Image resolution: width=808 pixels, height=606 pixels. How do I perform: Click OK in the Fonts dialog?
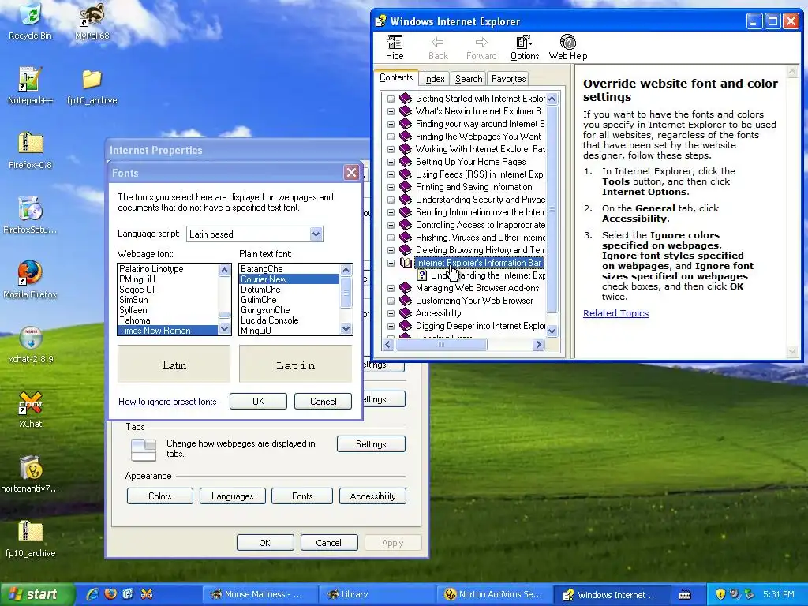(258, 402)
